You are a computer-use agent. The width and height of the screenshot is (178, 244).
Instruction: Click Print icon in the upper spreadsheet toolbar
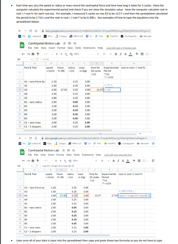coord(33,54)
